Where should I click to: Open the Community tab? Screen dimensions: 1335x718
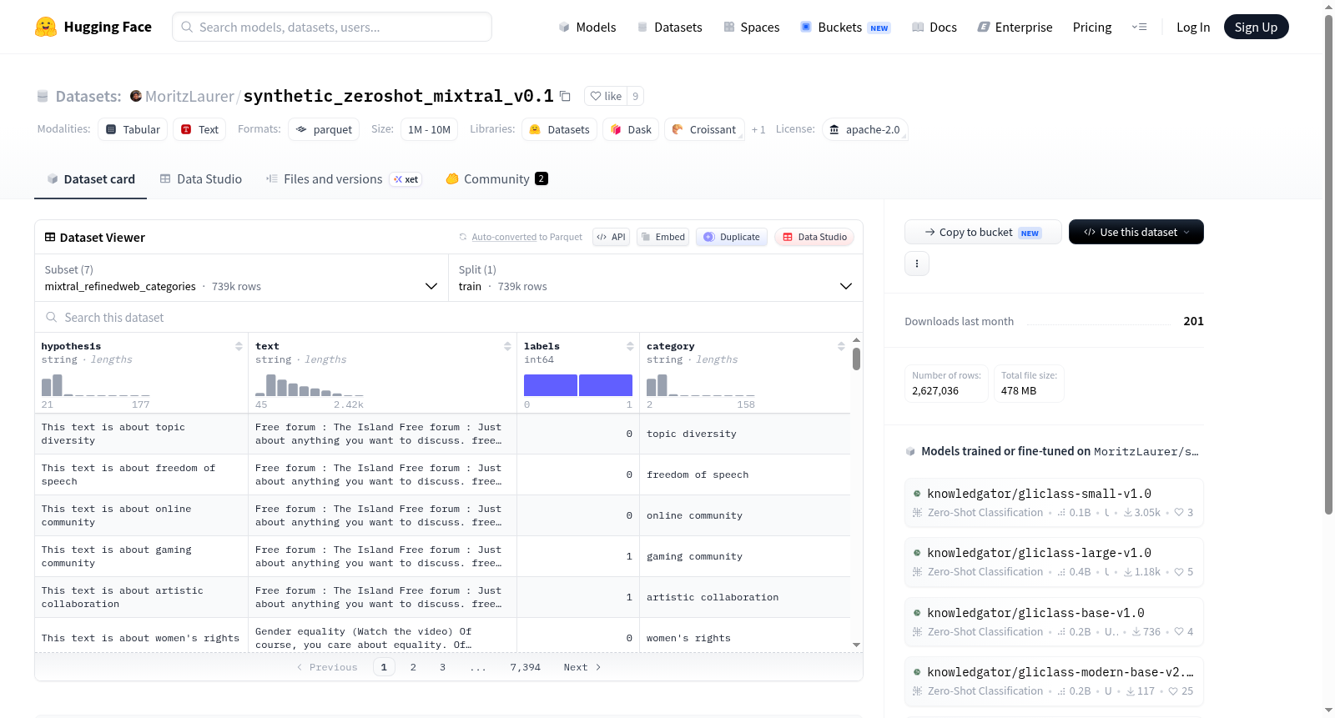(x=497, y=178)
